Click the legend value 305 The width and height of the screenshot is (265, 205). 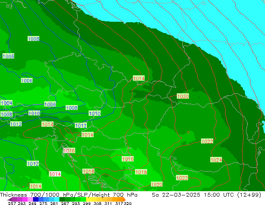click(97, 203)
